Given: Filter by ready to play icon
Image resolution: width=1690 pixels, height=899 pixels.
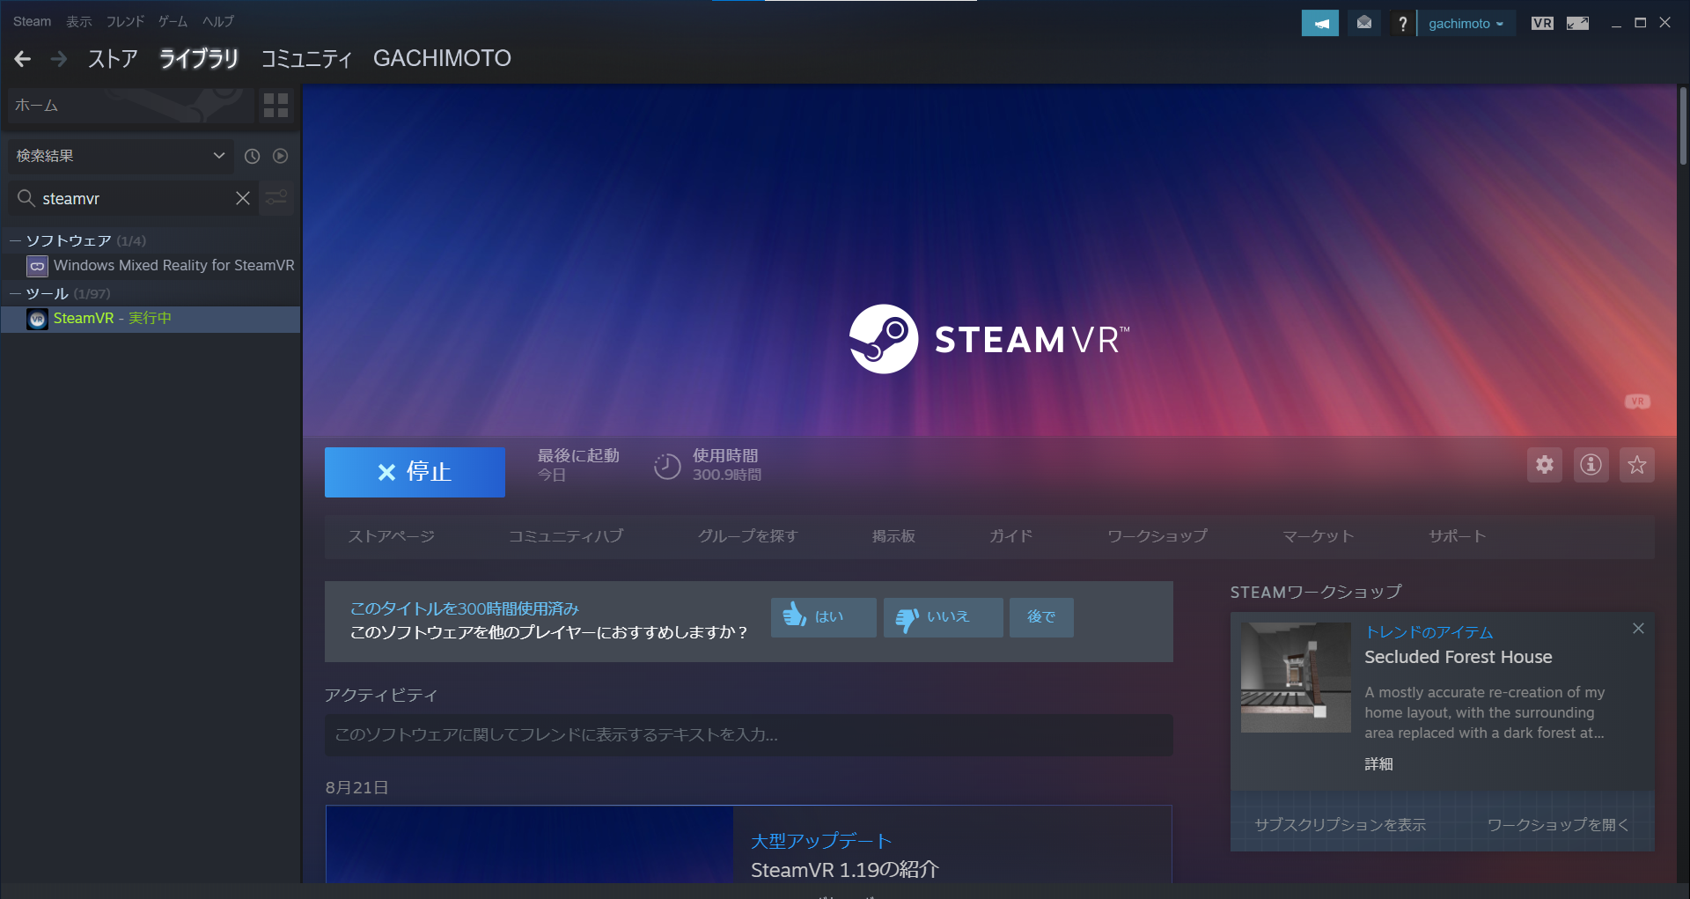Looking at the screenshot, I should pyautogui.click(x=280, y=156).
